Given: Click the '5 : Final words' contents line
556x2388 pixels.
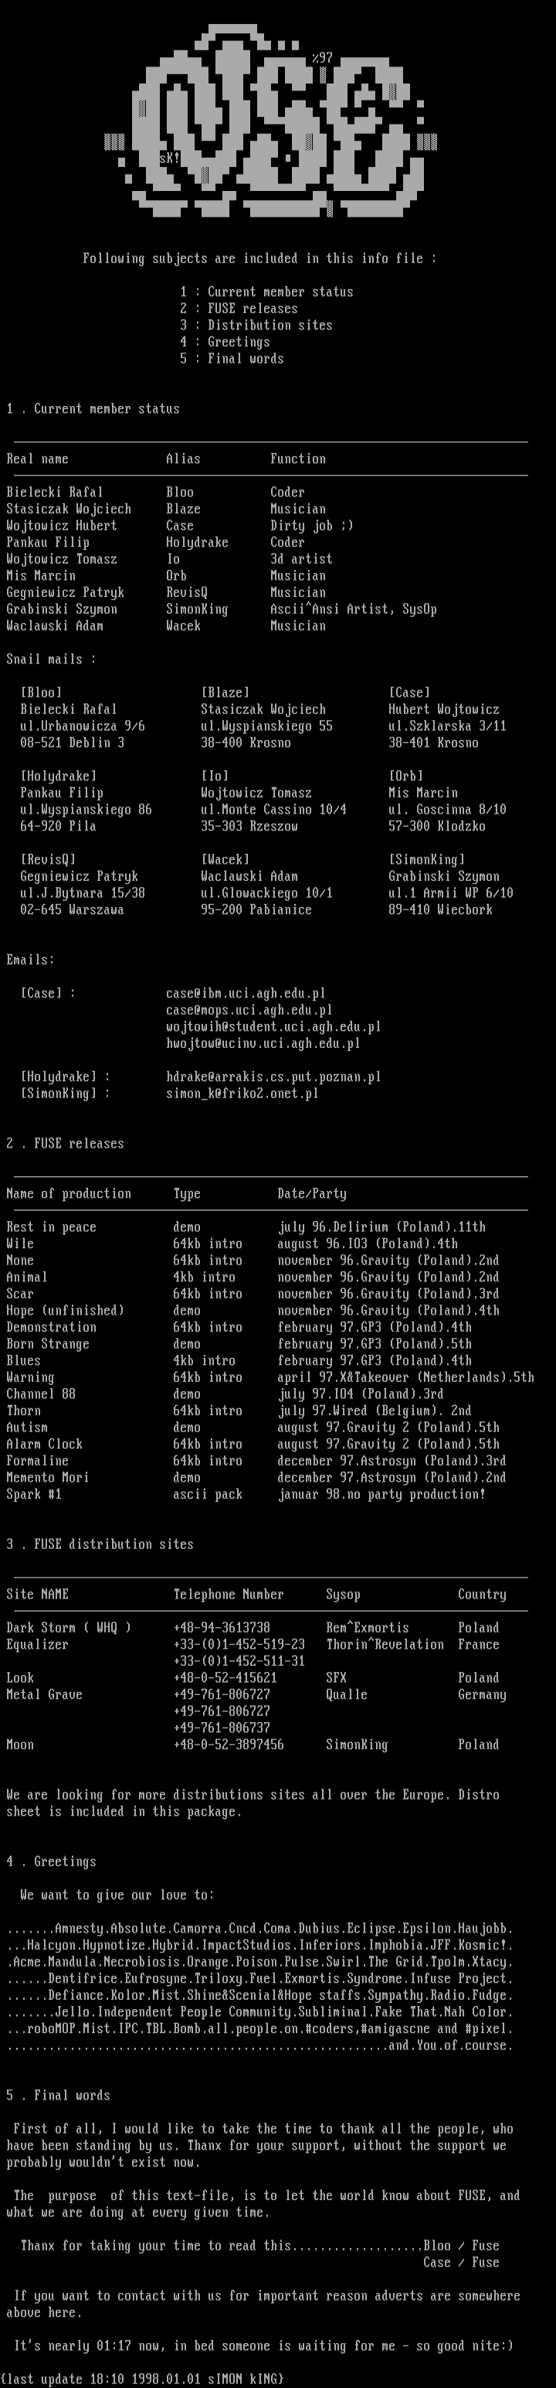Looking at the screenshot, I should click(x=232, y=359).
